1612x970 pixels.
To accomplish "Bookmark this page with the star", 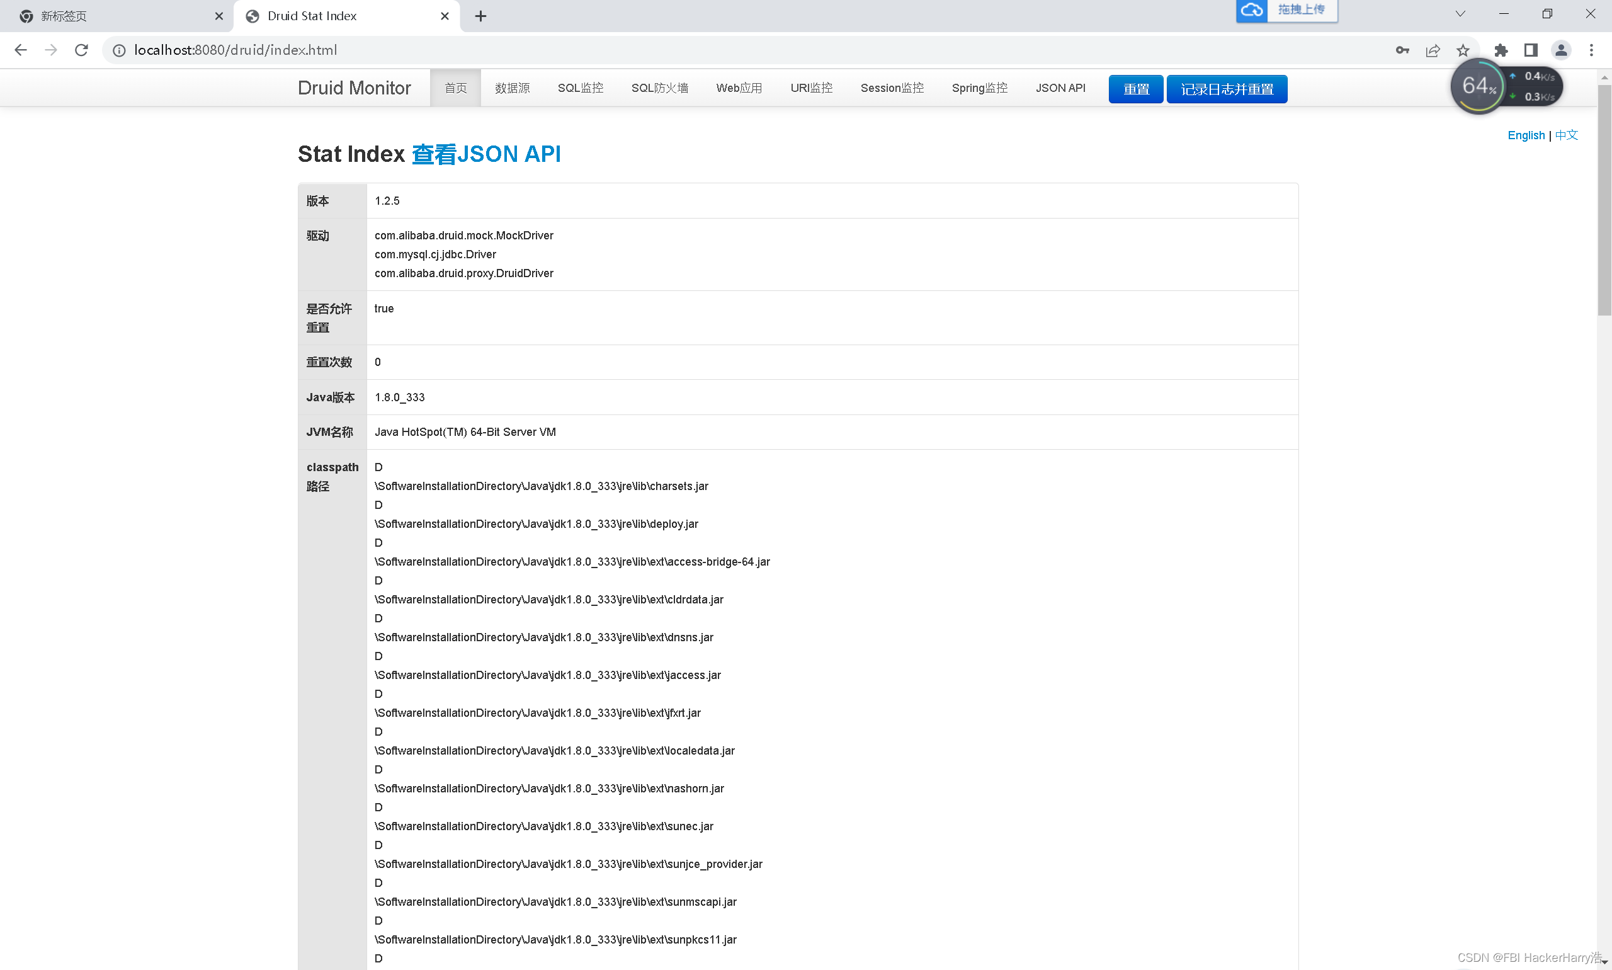I will (x=1463, y=50).
